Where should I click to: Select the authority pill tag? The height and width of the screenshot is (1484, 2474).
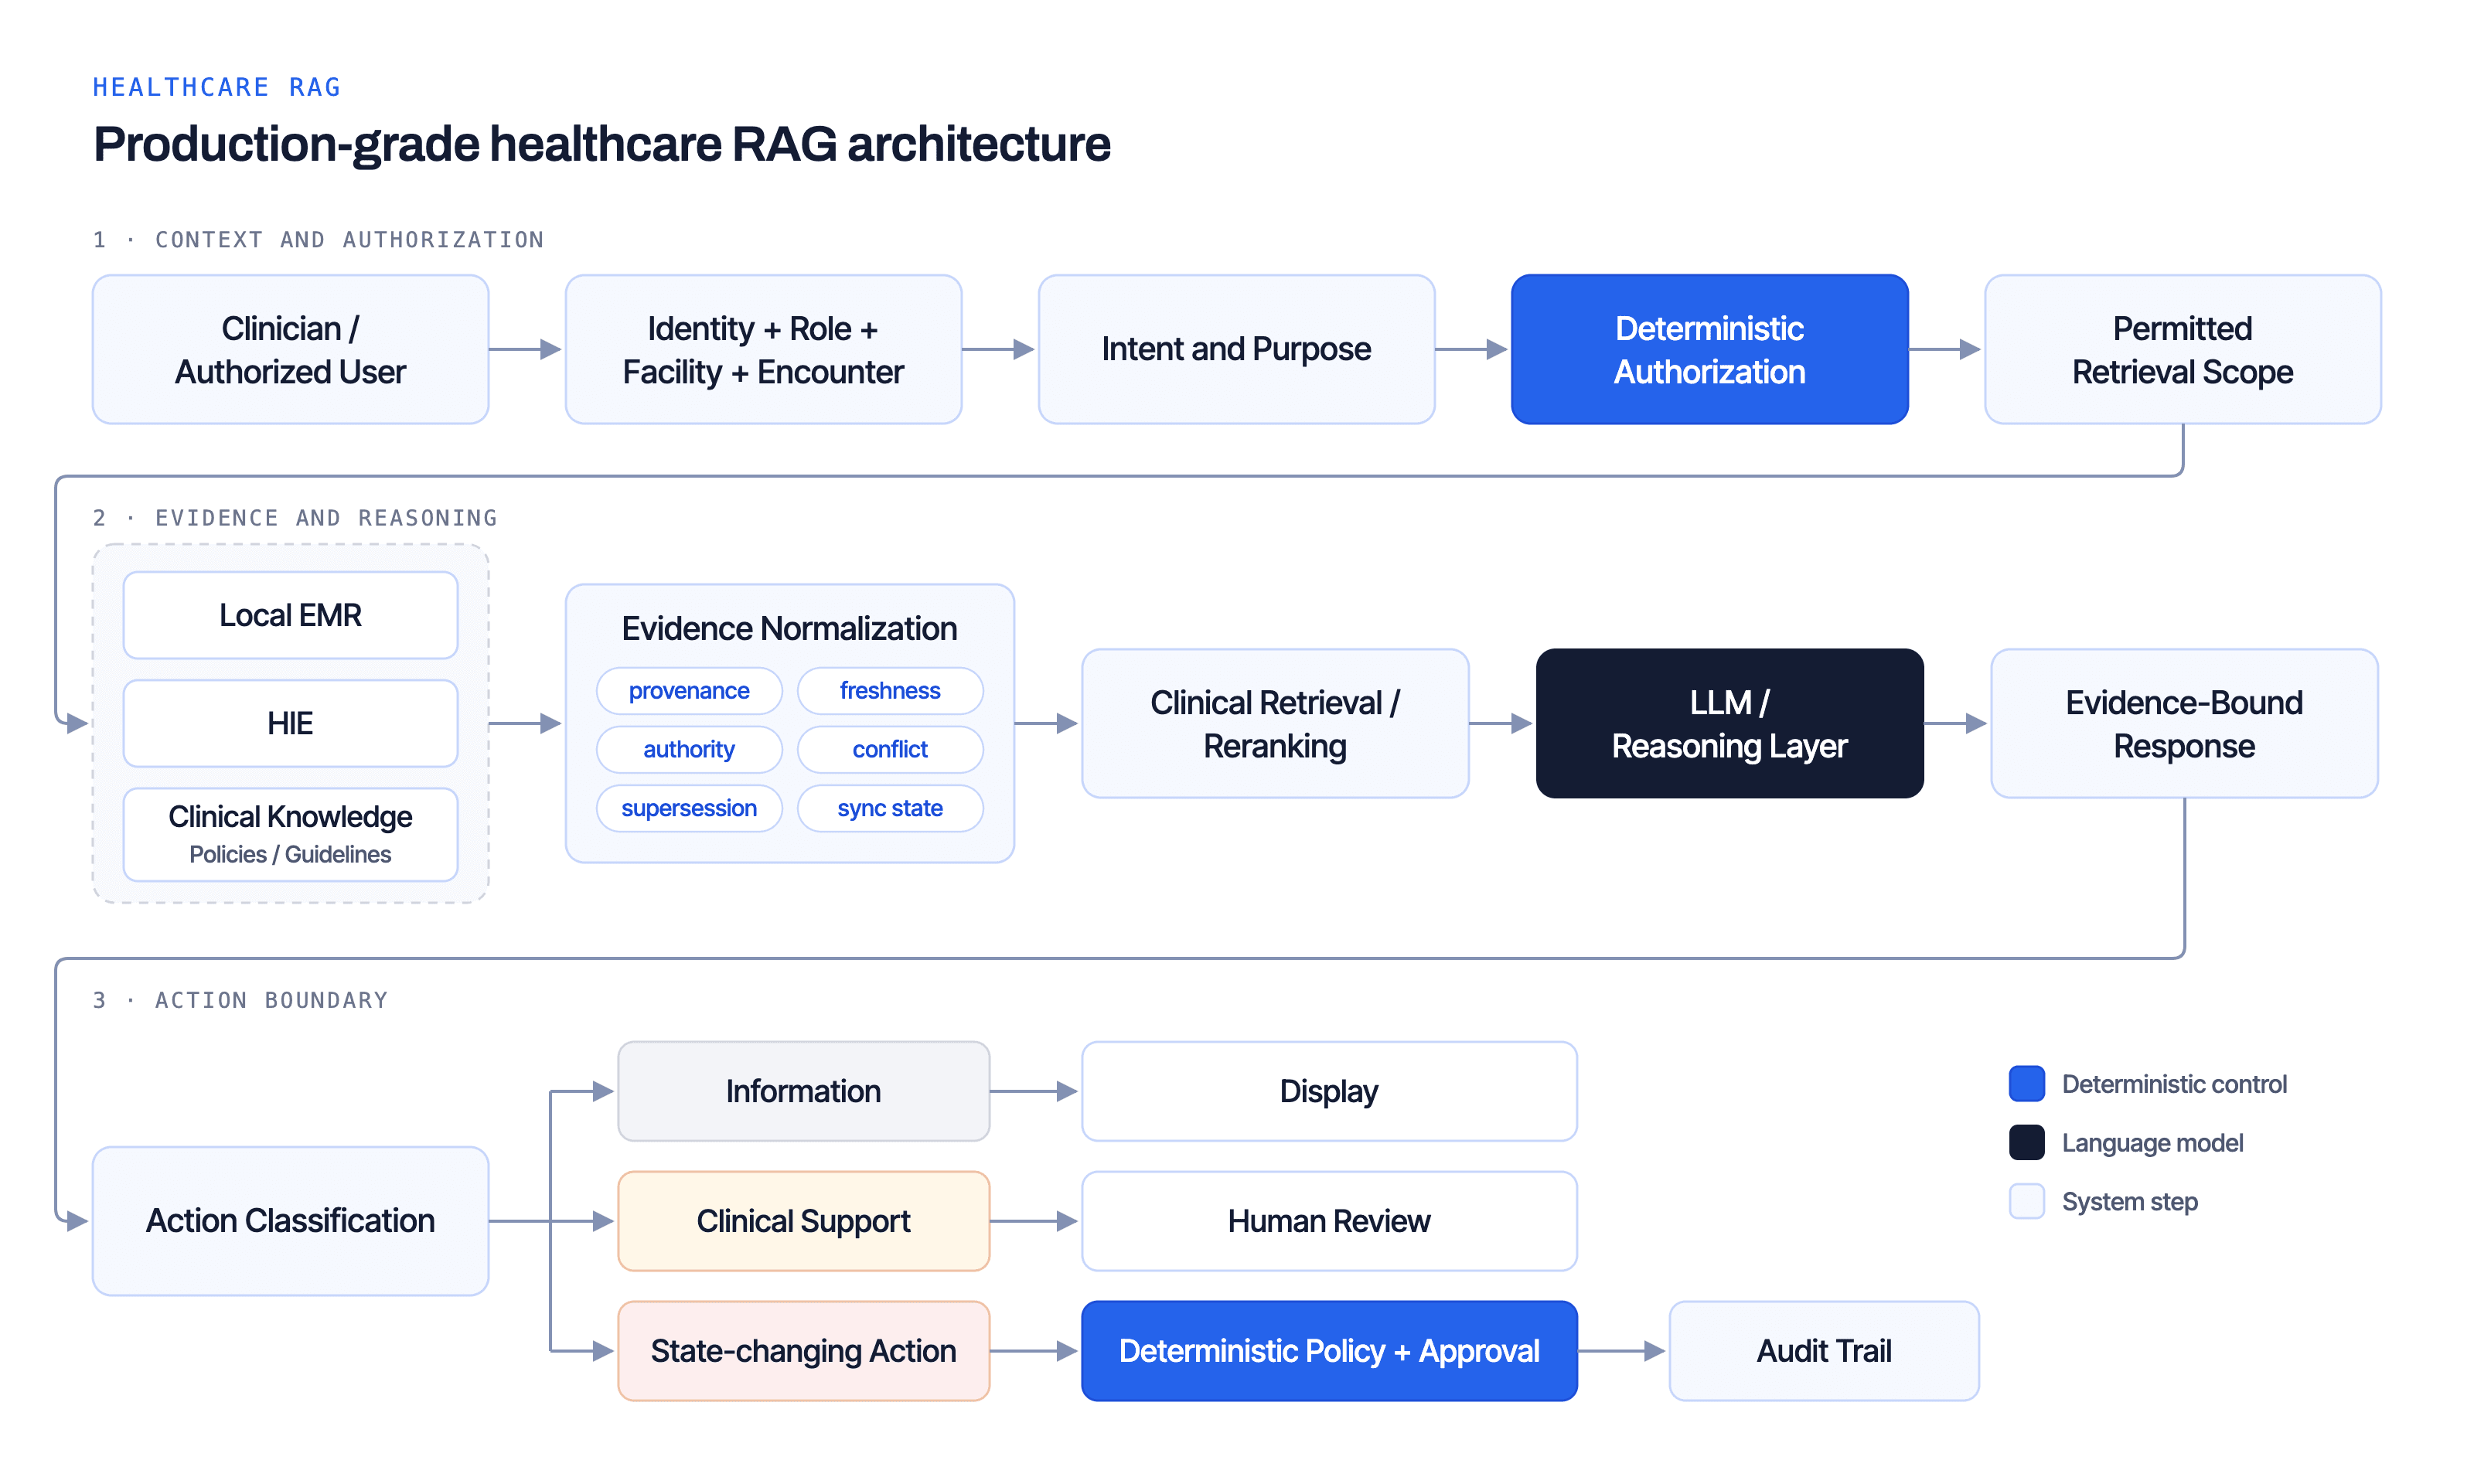tap(689, 749)
